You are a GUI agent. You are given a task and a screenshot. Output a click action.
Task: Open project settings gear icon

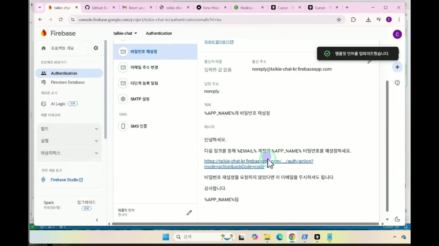[x=96, y=48]
